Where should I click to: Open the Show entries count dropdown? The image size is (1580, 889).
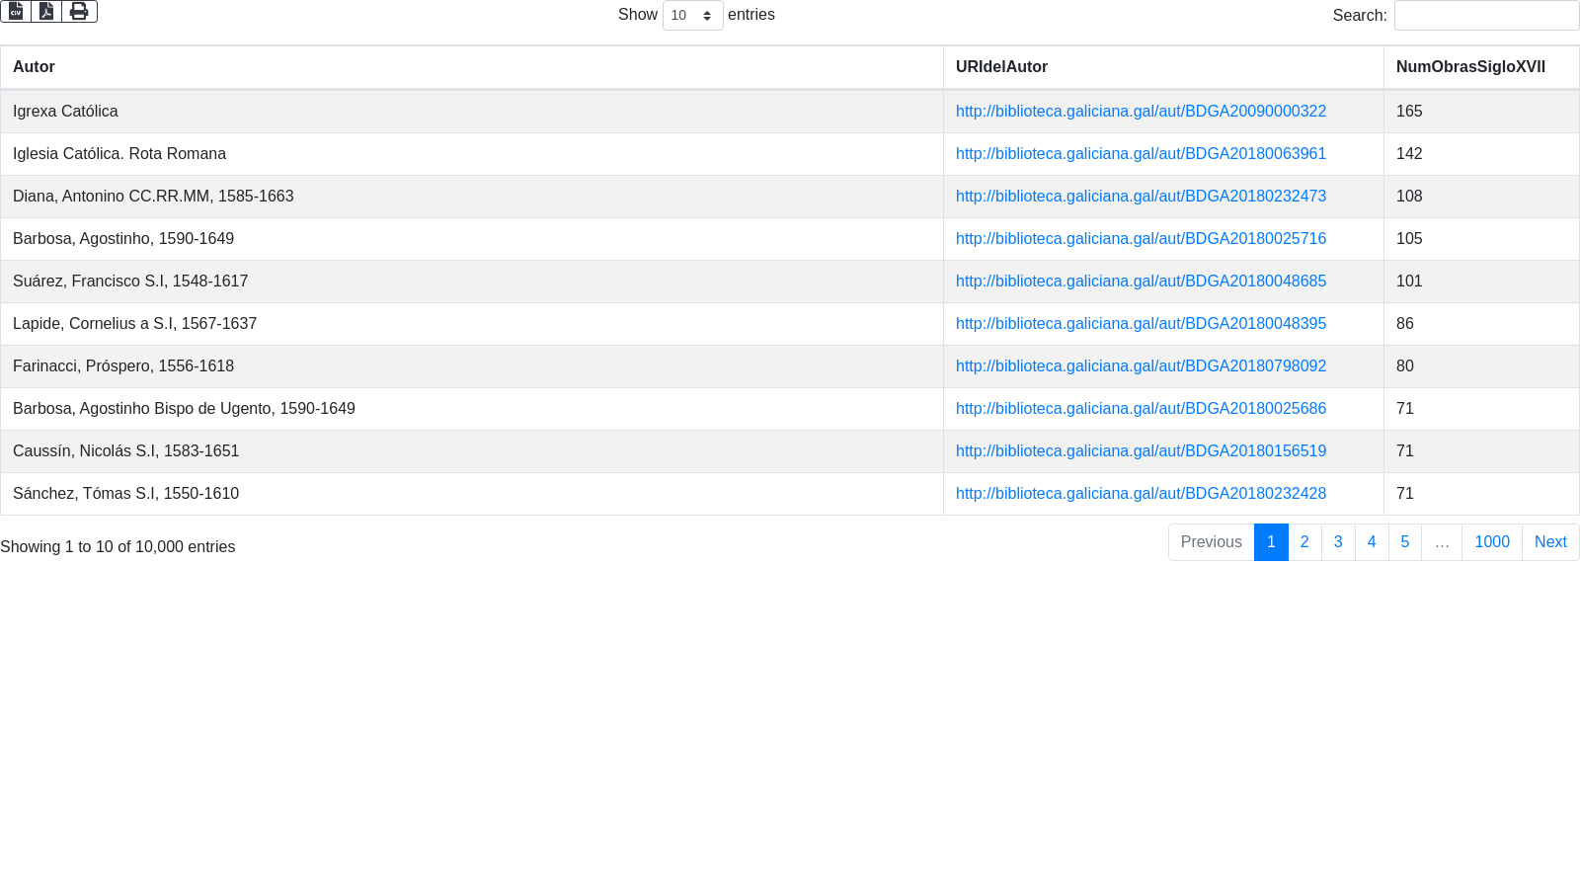(692, 16)
